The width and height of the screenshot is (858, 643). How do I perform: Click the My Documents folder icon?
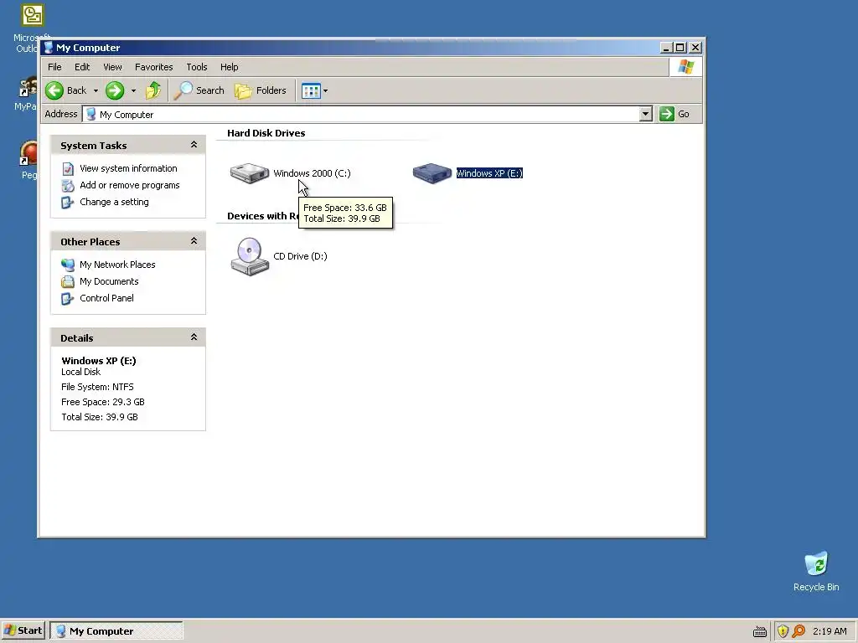(68, 281)
